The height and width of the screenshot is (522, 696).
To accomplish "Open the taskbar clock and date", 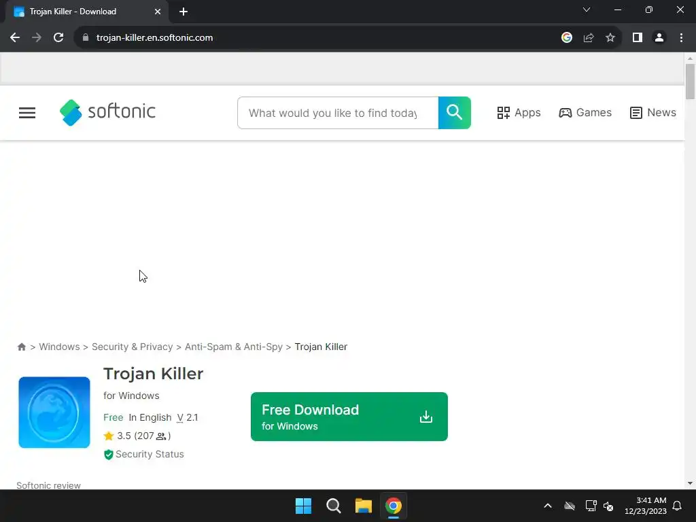I will click(646, 506).
